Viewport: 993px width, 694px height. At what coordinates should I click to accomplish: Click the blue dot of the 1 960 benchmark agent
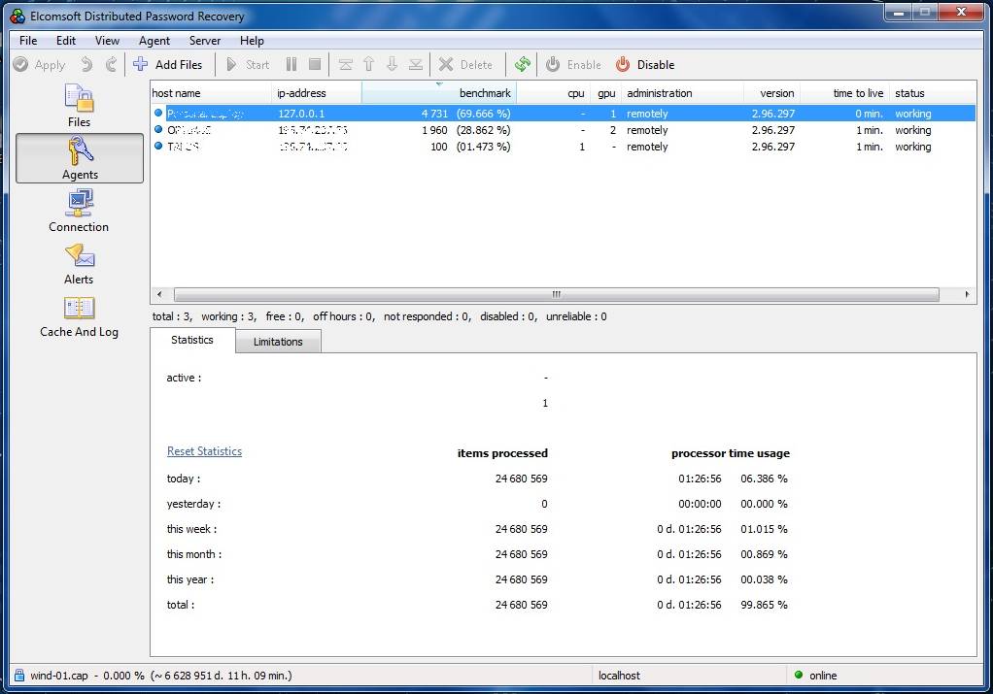tap(158, 130)
